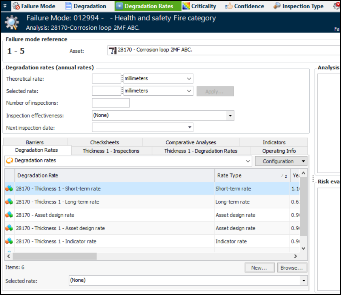Click the Criticality matrix icon
The image size is (341, 295).
pos(186,6)
